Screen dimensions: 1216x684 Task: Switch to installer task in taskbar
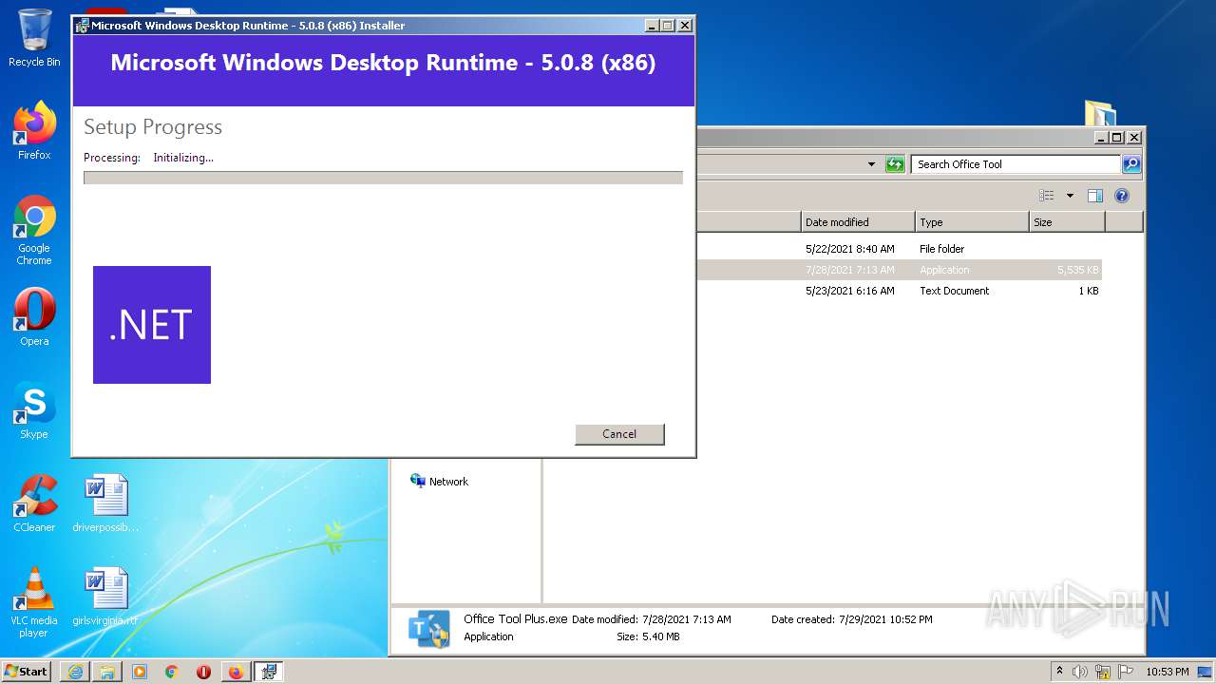pos(269,672)
